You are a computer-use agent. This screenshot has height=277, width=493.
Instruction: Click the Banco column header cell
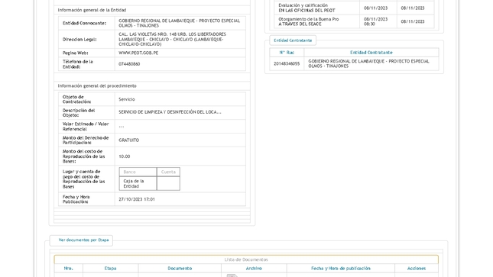tap(138, 172)
